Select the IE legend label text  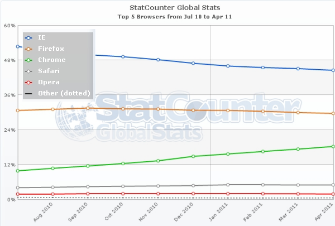click(x=42, y=37)
